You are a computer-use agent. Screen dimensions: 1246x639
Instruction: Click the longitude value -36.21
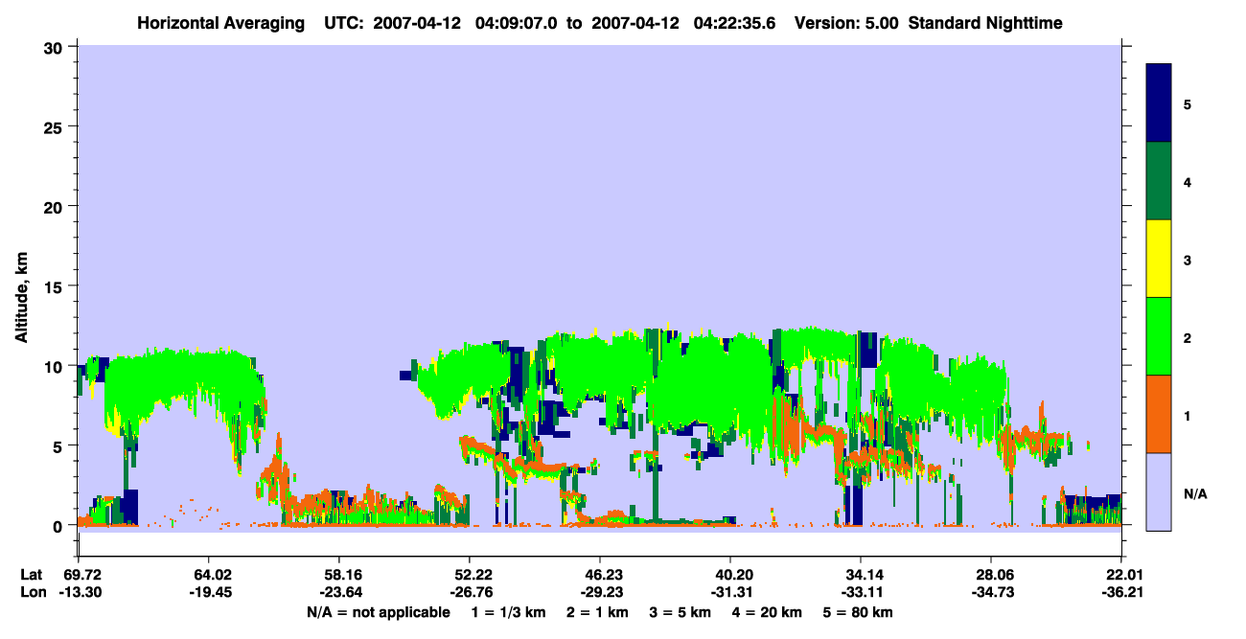[1120, 593]
